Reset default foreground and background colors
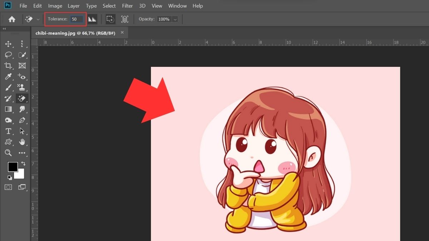 pyautogui.click(x=10, y=177)
